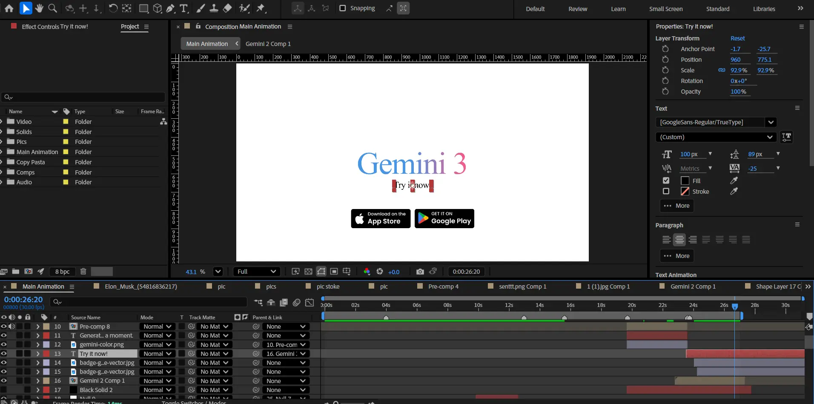Uncheck the Fill checkbox in Text panel
814x404 pixels.
(x=666, y=181)
